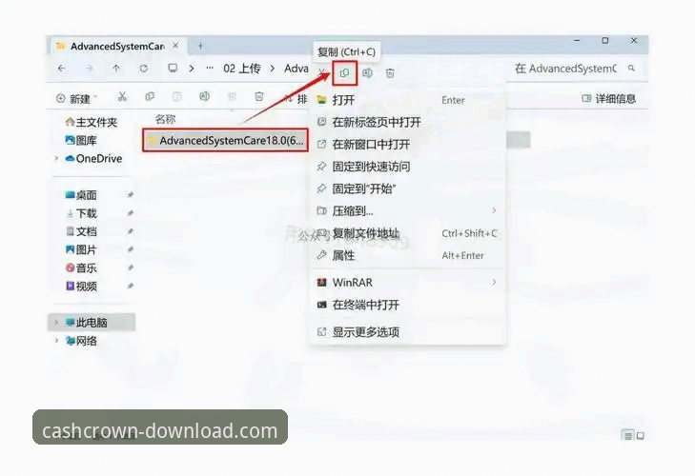Switch to large icons view in the status bar

(641, 436)
